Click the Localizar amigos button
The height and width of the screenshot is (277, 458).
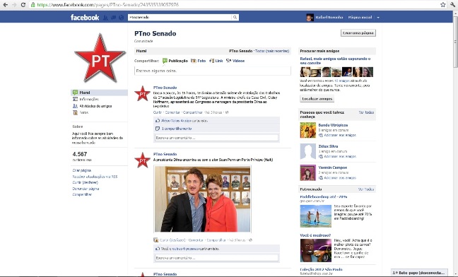click(317, 99)
